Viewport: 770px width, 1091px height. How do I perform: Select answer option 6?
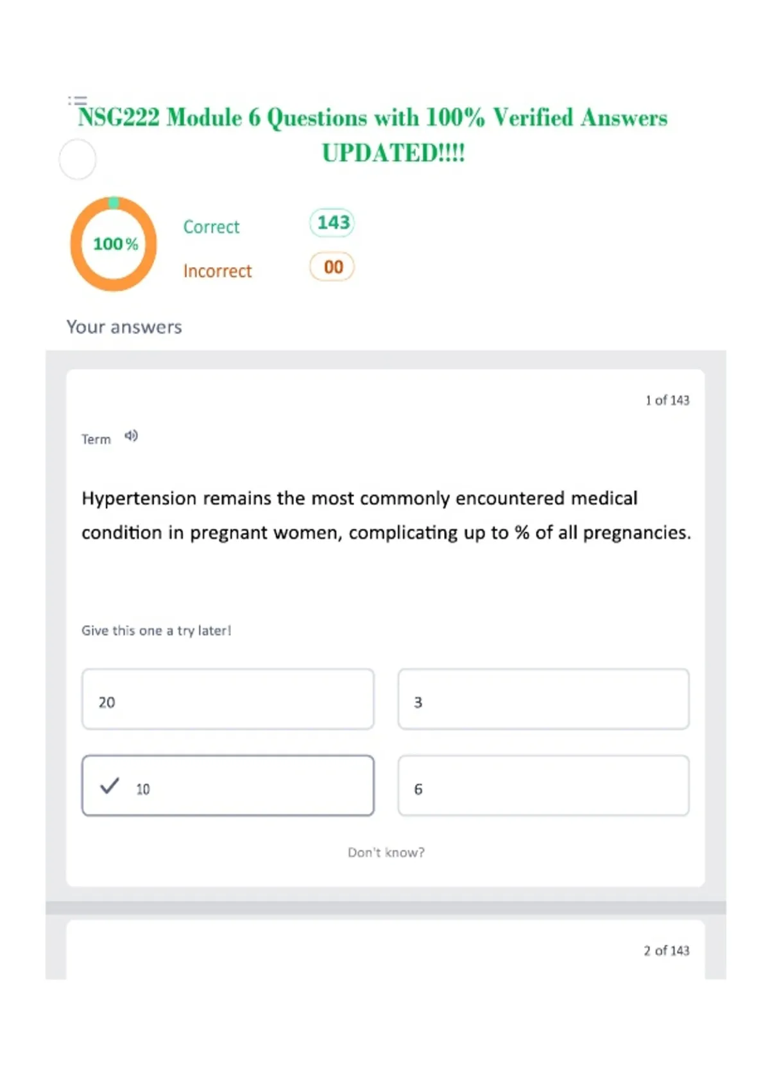pyautogui.click(x=543, y=786)
